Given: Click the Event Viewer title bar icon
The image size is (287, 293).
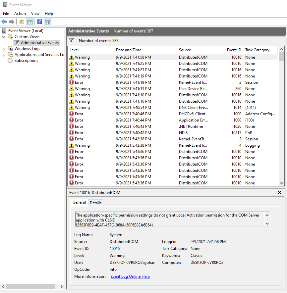Looking at the screenshot, I should pyautogui.click(x=5, y=5).
